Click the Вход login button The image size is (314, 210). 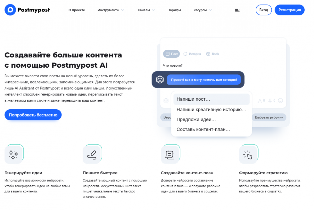click(263, 10)
